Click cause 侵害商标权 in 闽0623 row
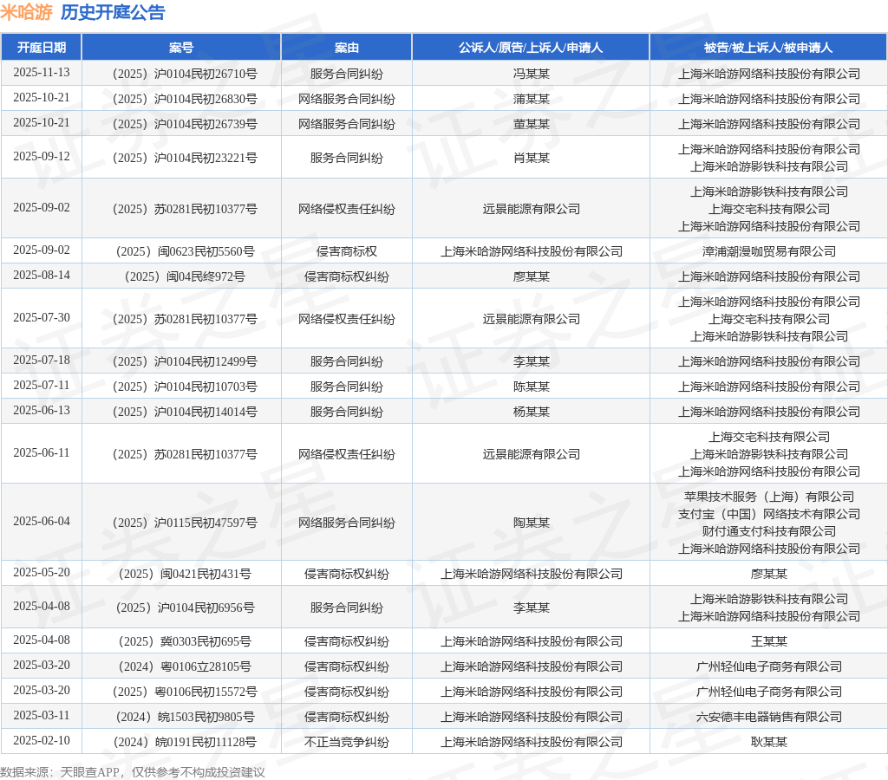This screenshot has width=888, height=780. point(347,251)
